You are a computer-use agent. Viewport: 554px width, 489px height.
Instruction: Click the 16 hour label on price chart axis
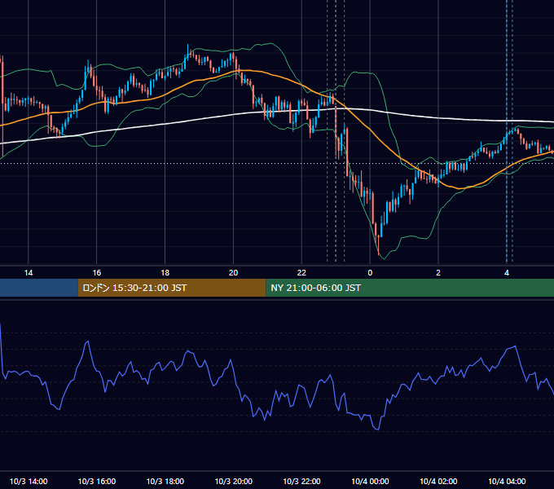click(96, 273)
